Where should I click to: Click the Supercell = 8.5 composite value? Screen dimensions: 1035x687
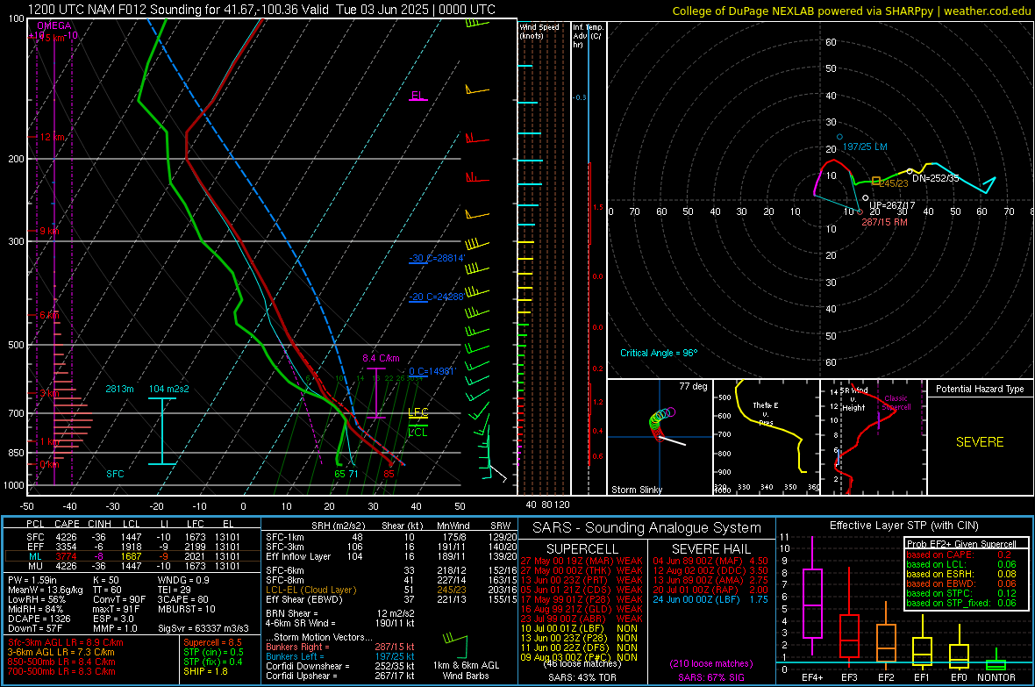point(212,642)
